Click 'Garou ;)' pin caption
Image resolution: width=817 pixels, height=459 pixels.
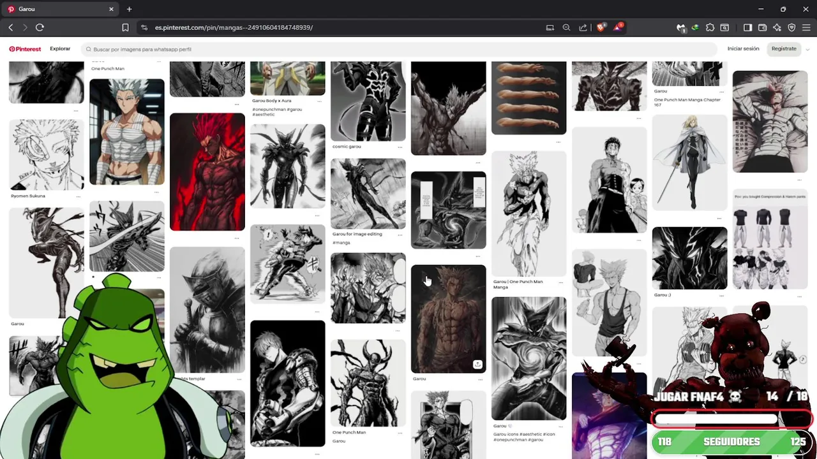(x=662, y=295)
